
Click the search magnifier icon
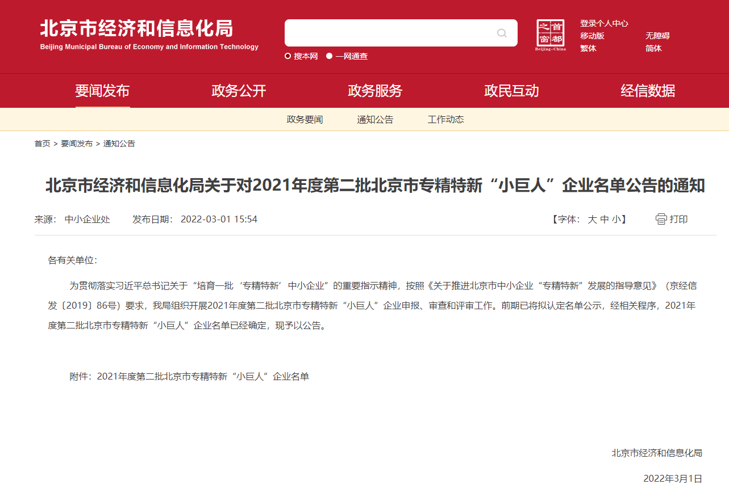pyautogui.click(x=502, y=33)
